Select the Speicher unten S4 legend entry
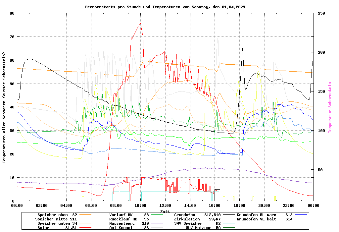 [x=56, y=223]
